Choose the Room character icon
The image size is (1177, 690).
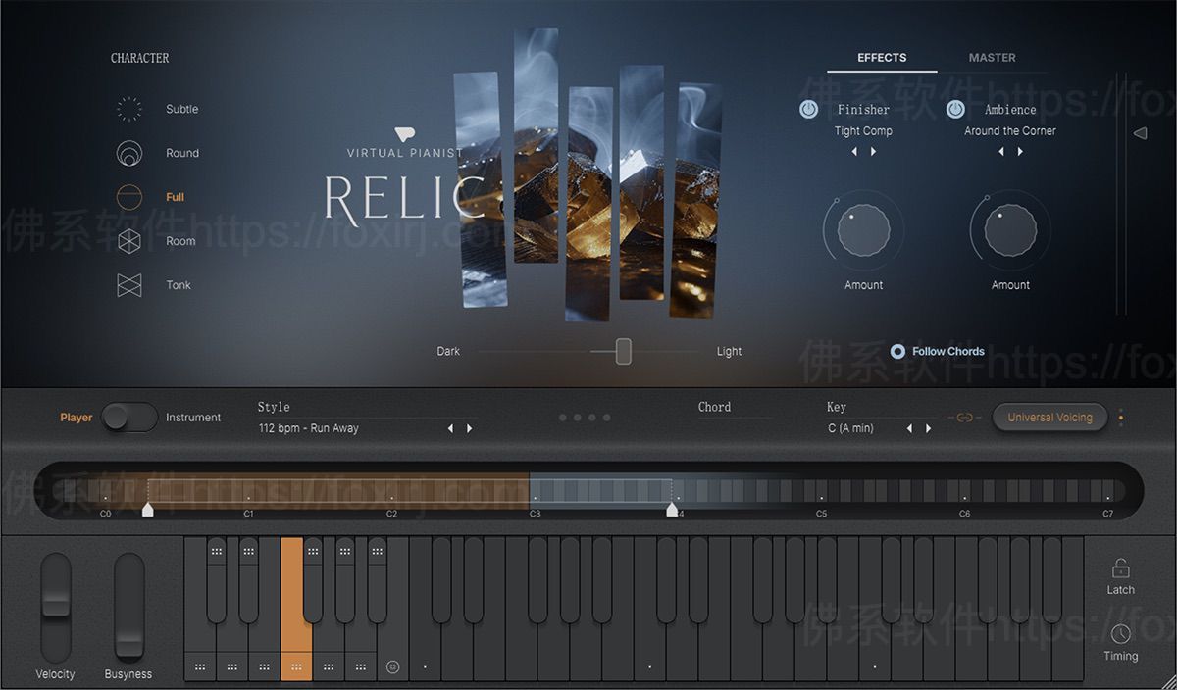pos(128,241)
